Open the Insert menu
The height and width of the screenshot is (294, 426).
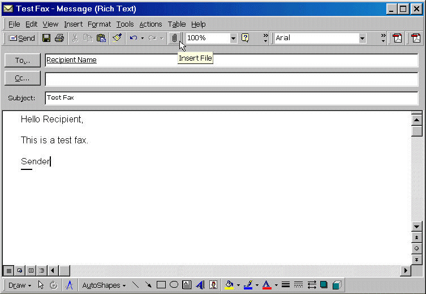pos(73,24)
